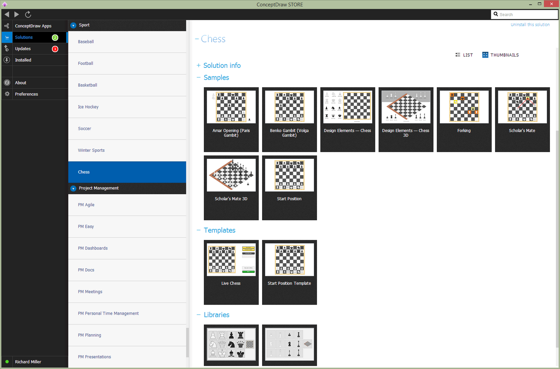The image size is (560, 369).
Task: Click the green badge on Solutions
Action: point(55,37)
